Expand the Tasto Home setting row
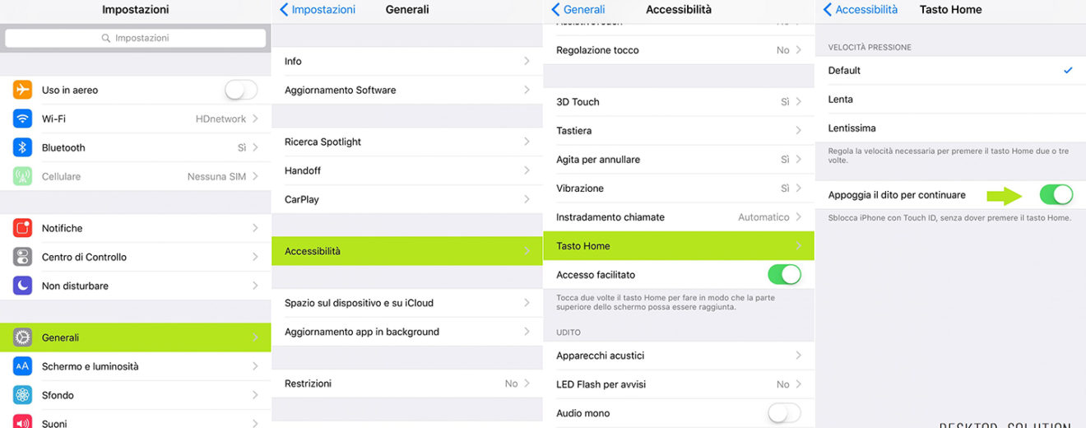1086x428 pixels. (x=678, y=246)
